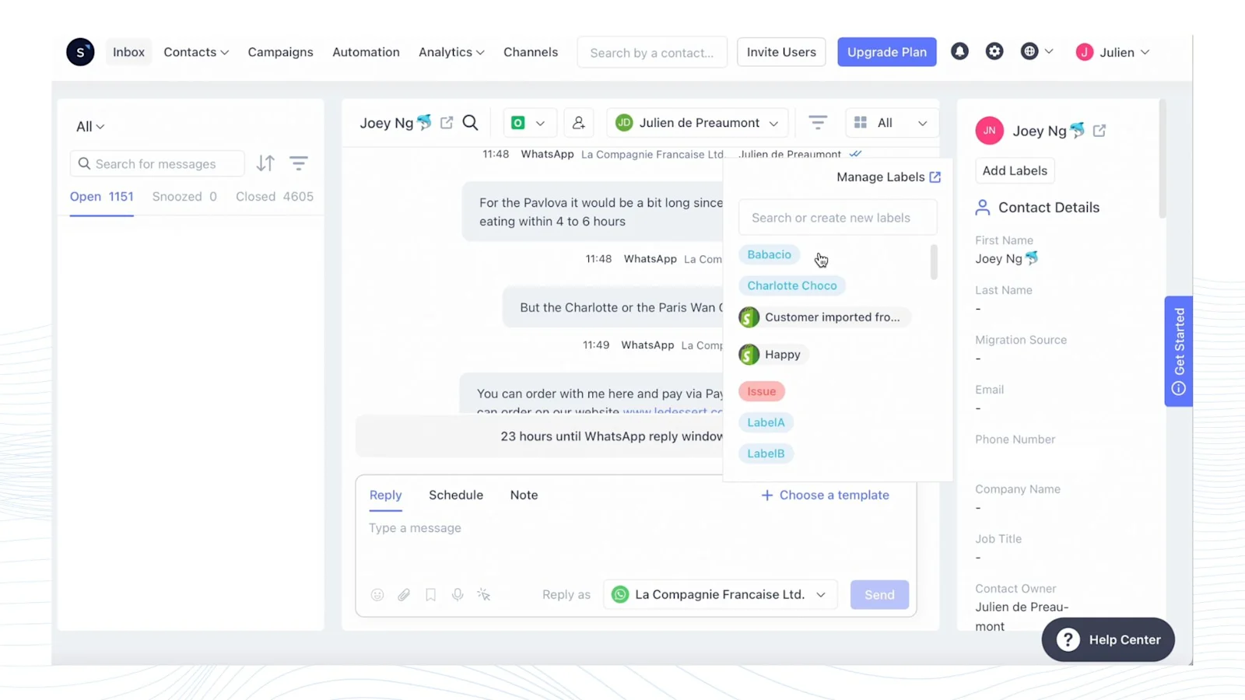Screen dimensions: 1245x700
Task: Open the AI assistant icon beside the microphone
Action: (x=483, y=594)
